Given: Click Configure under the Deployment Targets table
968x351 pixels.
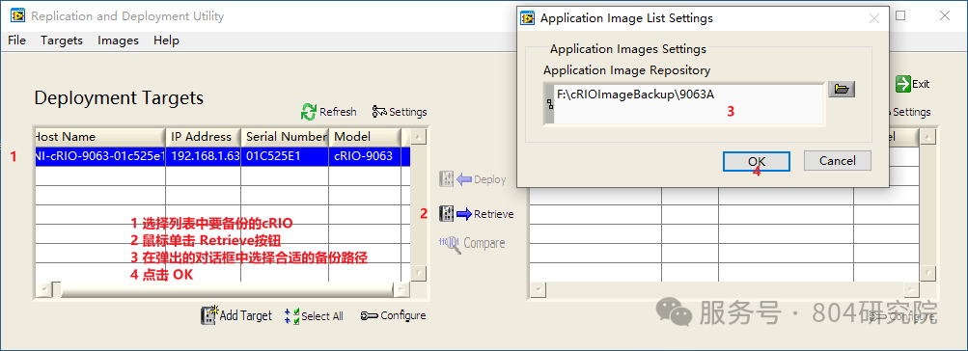Looking at the screenshot, I should click(393, 315).
